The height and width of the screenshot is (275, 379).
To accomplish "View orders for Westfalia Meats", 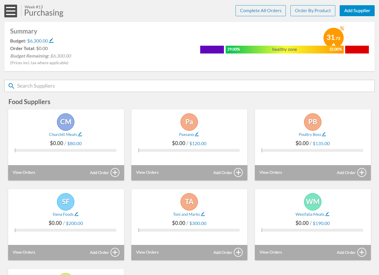I will tap(271, 252).
